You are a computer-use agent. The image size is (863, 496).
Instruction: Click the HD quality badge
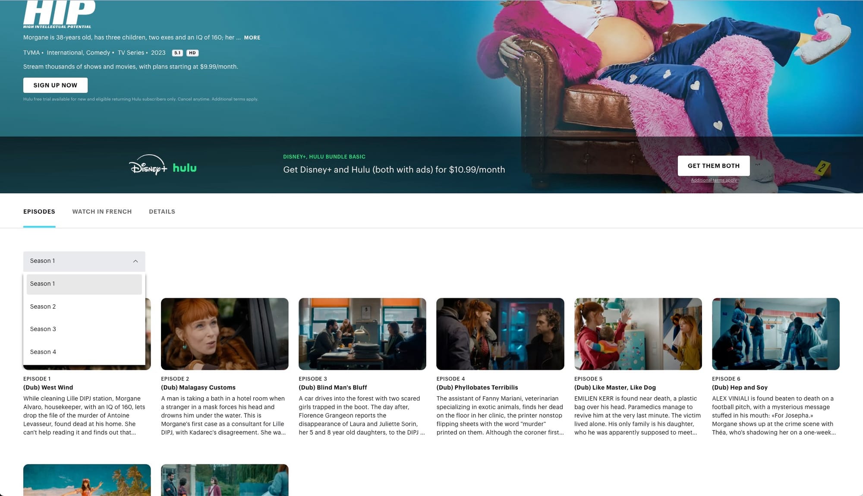click(192, 53)
